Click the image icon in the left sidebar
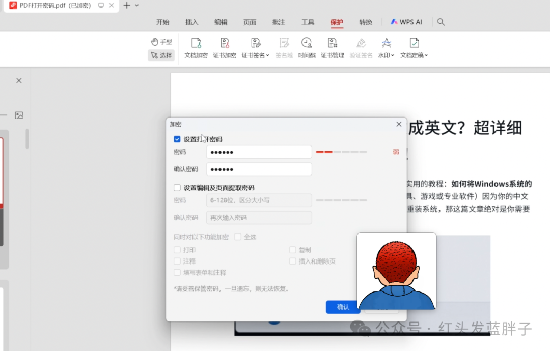The width and height of the screenshot is (550, 351). 19,115
